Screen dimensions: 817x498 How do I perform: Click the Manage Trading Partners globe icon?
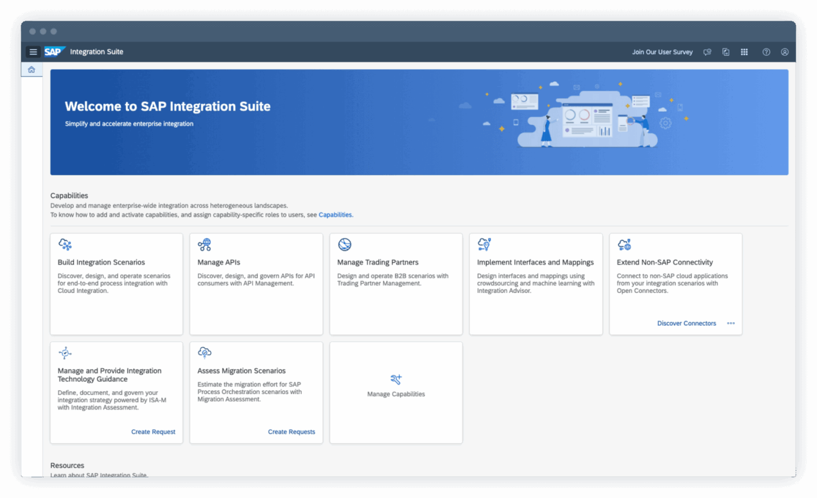coord(345,245)
